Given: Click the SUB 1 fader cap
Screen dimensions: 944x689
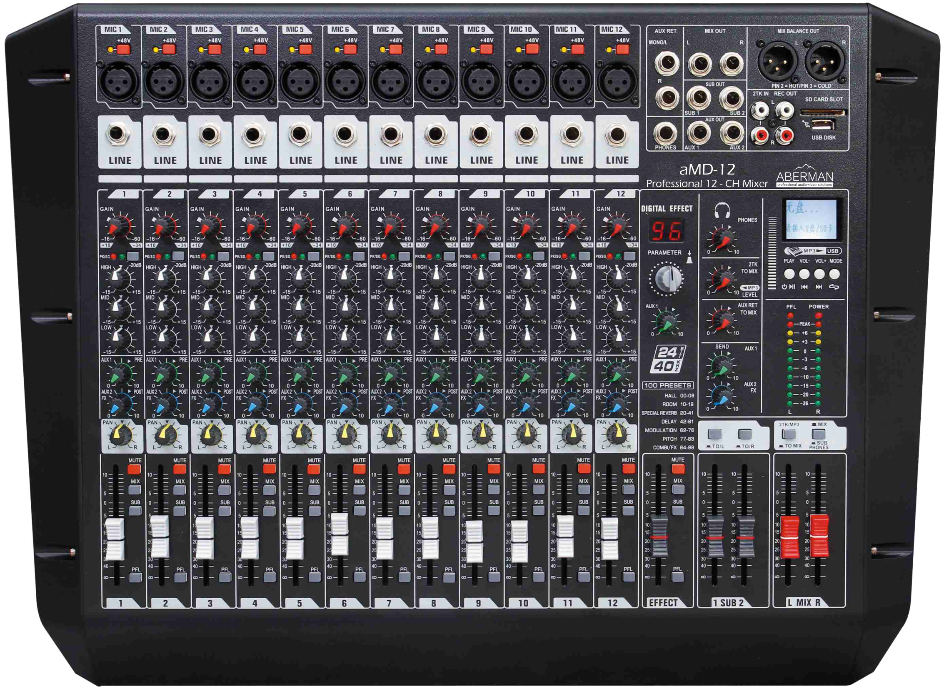Looking at the screenshot, I should [x=715, y=537].
